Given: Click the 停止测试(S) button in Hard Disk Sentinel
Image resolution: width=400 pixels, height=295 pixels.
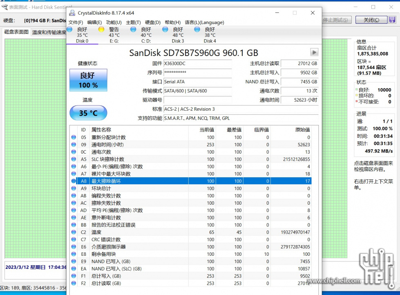Looking at the screenshot, I should tap(337, 20).
